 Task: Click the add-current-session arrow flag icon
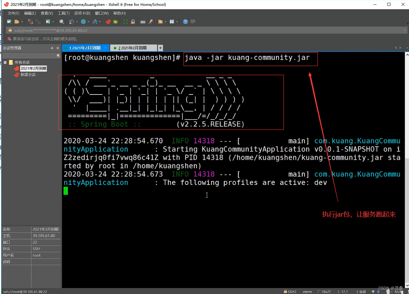point(9,39)
